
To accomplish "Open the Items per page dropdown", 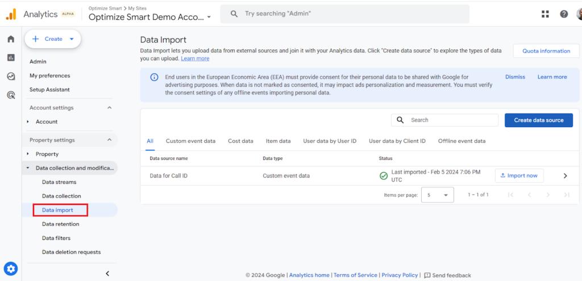I will tap(437, 195).
